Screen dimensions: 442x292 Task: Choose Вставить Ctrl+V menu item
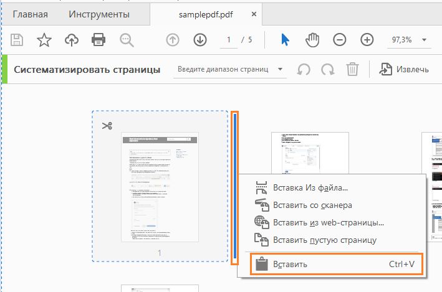(x=336, y=264)
